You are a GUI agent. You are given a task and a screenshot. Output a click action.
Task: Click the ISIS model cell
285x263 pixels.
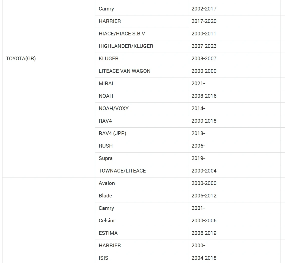click(x=103, y=258)
